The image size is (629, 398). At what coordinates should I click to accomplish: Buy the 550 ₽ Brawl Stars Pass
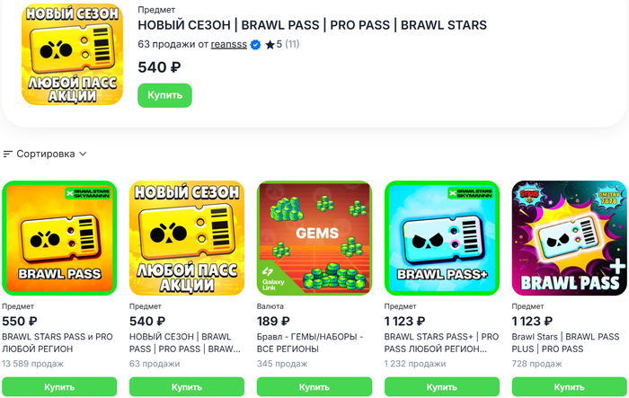pos(59,386)
